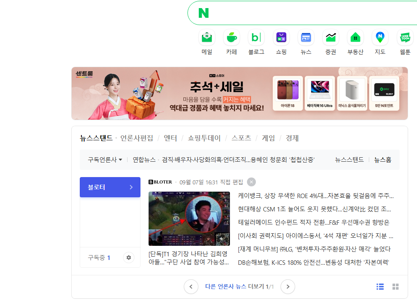Image resolution: width=417 pixels, height=302 pixels.
Task: Click the 구독중 1 label
Action: [x=99, y=258]
